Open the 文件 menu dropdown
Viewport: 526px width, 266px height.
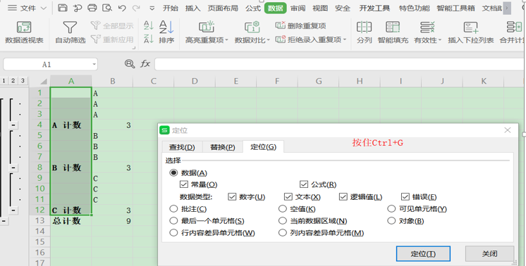pos(27,8)
